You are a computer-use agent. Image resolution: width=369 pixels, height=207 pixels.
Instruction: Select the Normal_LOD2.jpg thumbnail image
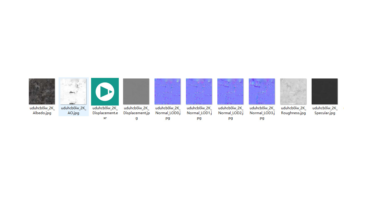click(x=230, y=91)
